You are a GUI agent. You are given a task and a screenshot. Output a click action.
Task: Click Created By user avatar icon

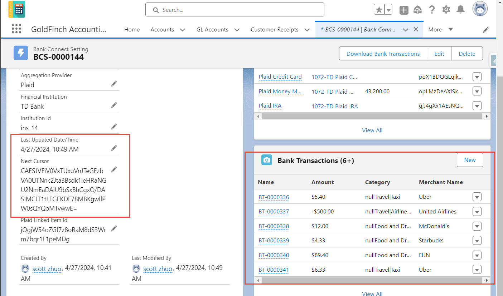point(25,268)
